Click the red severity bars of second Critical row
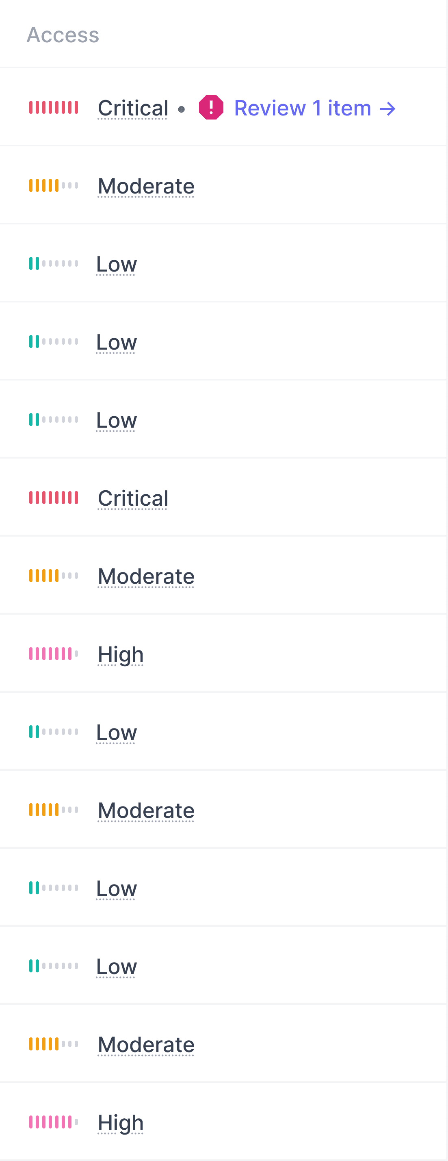448x1161 pixels. point(54,498)
